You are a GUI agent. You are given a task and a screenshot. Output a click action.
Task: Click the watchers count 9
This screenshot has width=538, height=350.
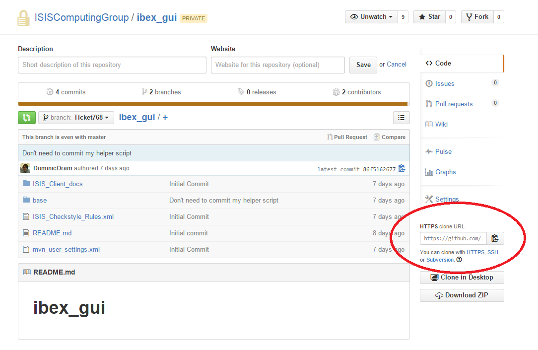coord(403,17)
